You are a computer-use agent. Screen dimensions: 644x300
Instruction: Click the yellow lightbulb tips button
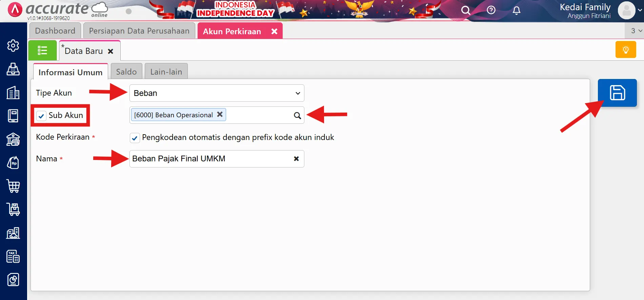point(626,50)
